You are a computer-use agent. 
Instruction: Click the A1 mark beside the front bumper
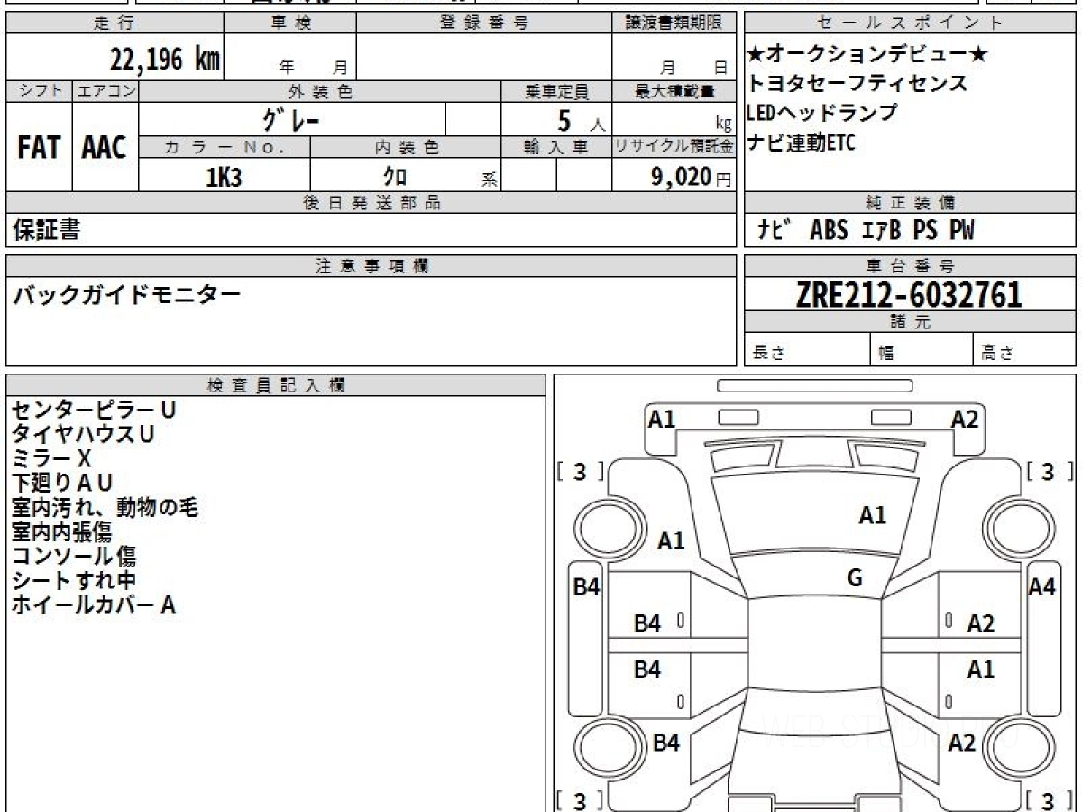662,419
